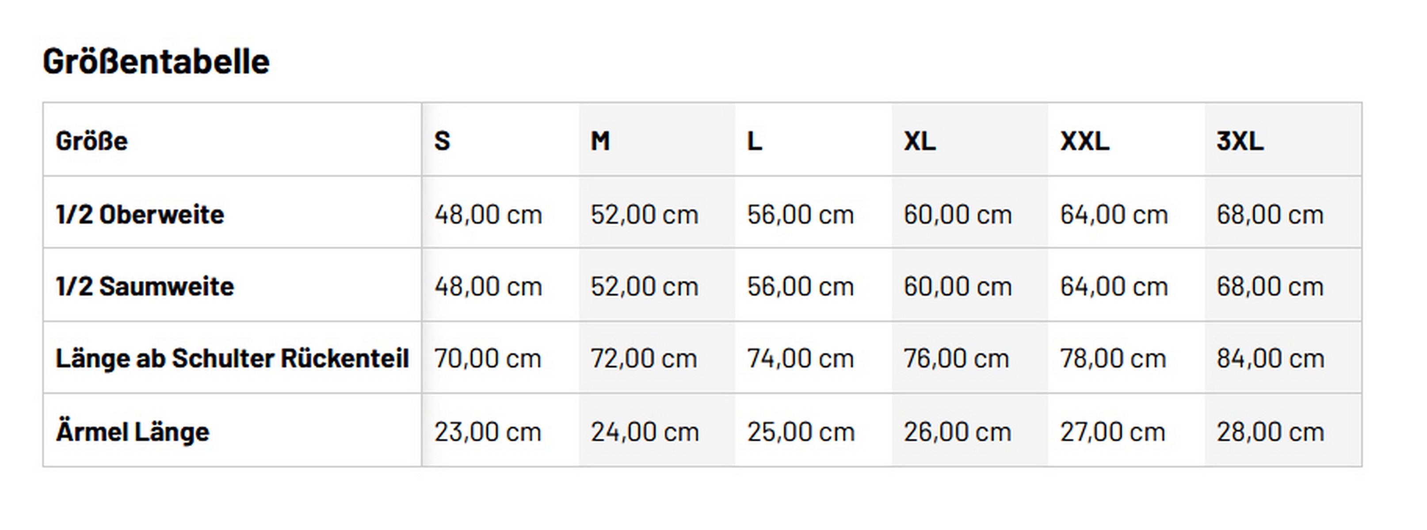Click the 3XL size column header

click(x=1240, y=141)
